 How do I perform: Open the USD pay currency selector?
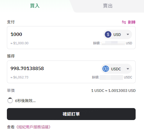(118, 34)
